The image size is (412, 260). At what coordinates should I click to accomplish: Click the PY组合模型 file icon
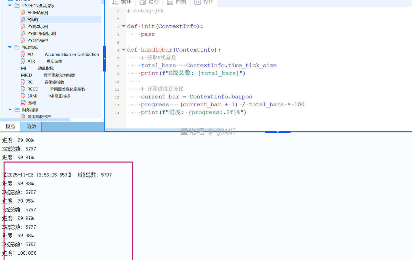point(23,40)
